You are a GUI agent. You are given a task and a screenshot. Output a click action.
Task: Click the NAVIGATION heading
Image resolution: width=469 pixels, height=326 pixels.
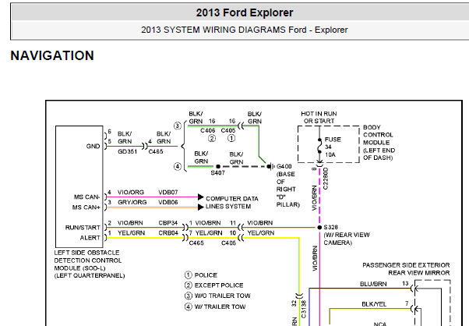click(52, 55)
